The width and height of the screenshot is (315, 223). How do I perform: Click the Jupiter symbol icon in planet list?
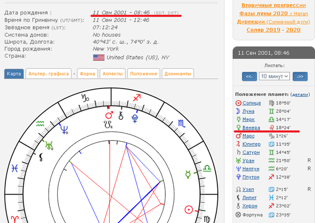238,144
